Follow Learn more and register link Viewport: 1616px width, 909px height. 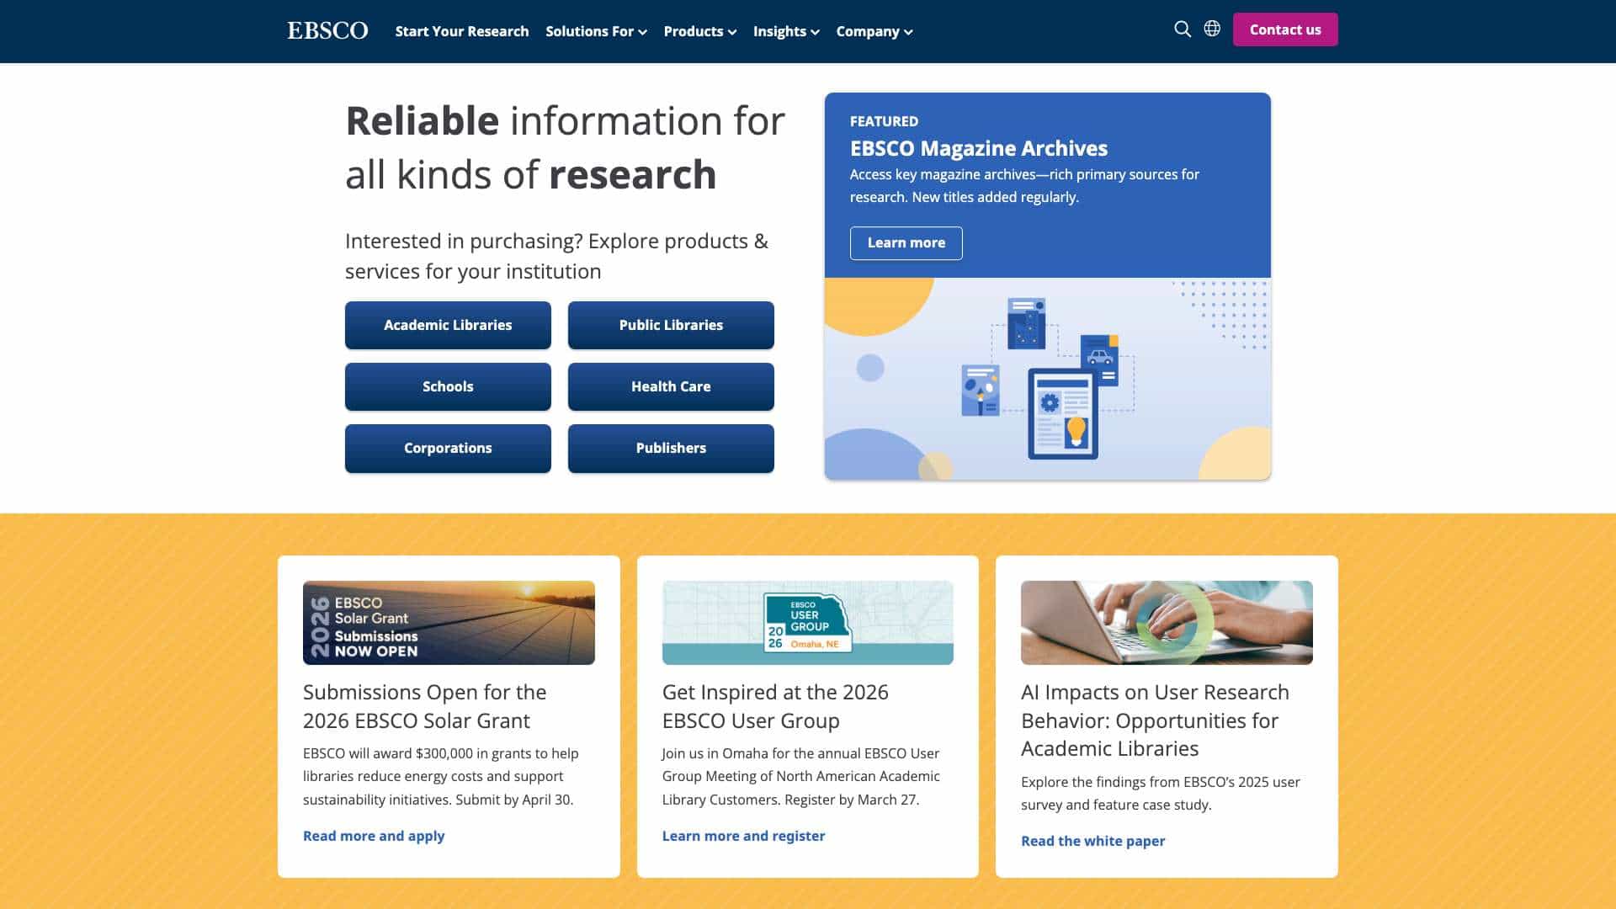(x=743, y=836)
